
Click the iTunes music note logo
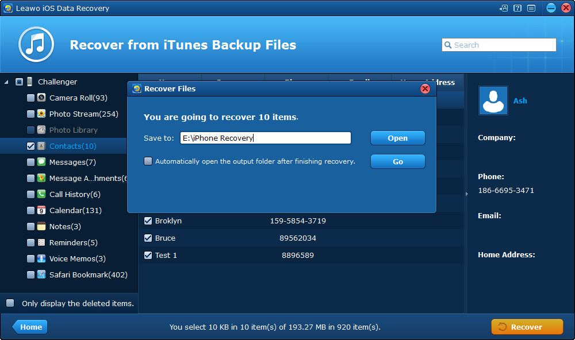(36, 44)
